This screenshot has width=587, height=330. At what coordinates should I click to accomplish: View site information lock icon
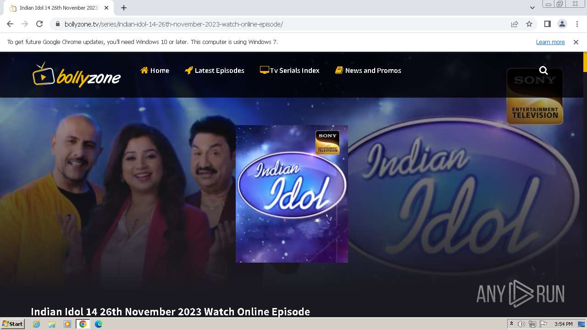57,24
